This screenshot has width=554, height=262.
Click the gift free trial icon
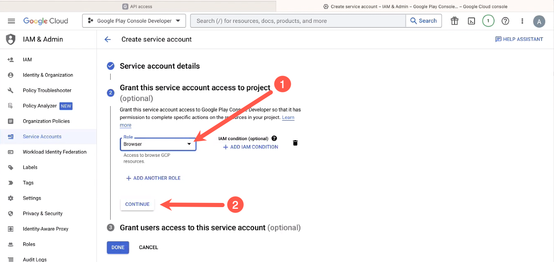pos(454,21)
